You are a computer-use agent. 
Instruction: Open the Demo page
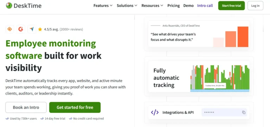tap(188, 6)
